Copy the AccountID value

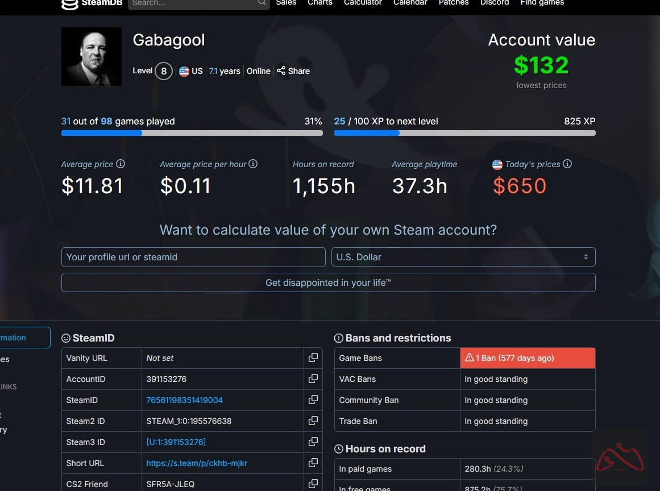313,379
